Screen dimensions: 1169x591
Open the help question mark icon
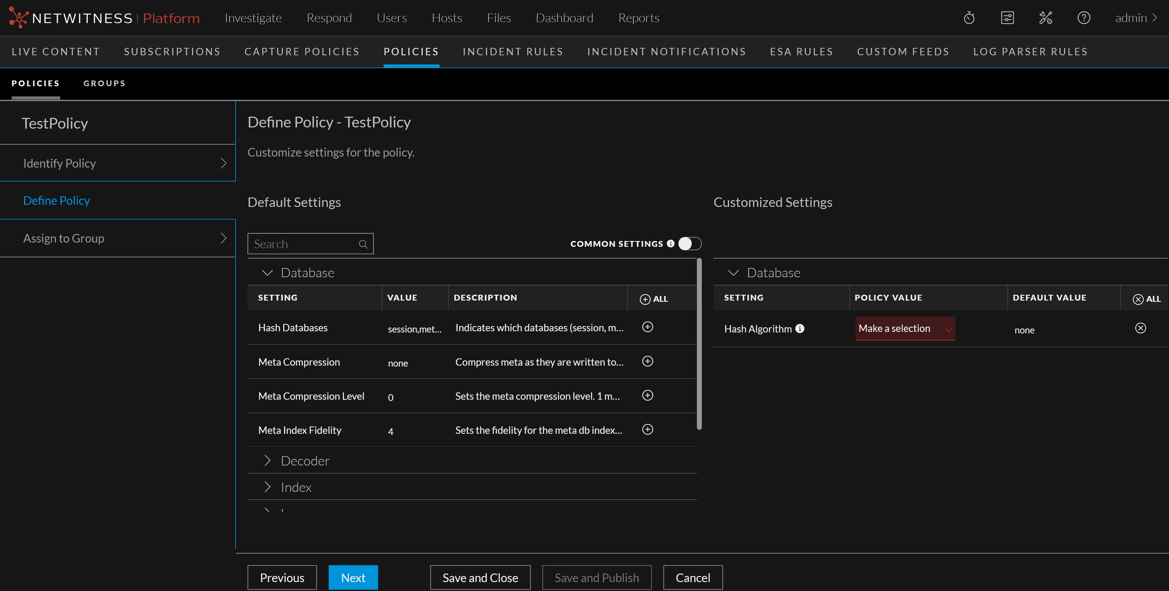1084,18
